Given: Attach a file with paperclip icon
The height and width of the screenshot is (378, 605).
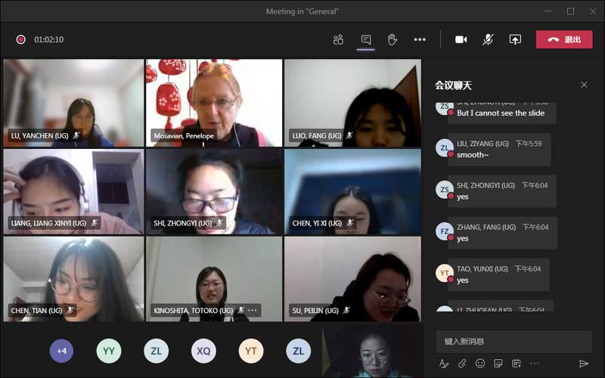Looking at the screenshot, I should [462, 364].
